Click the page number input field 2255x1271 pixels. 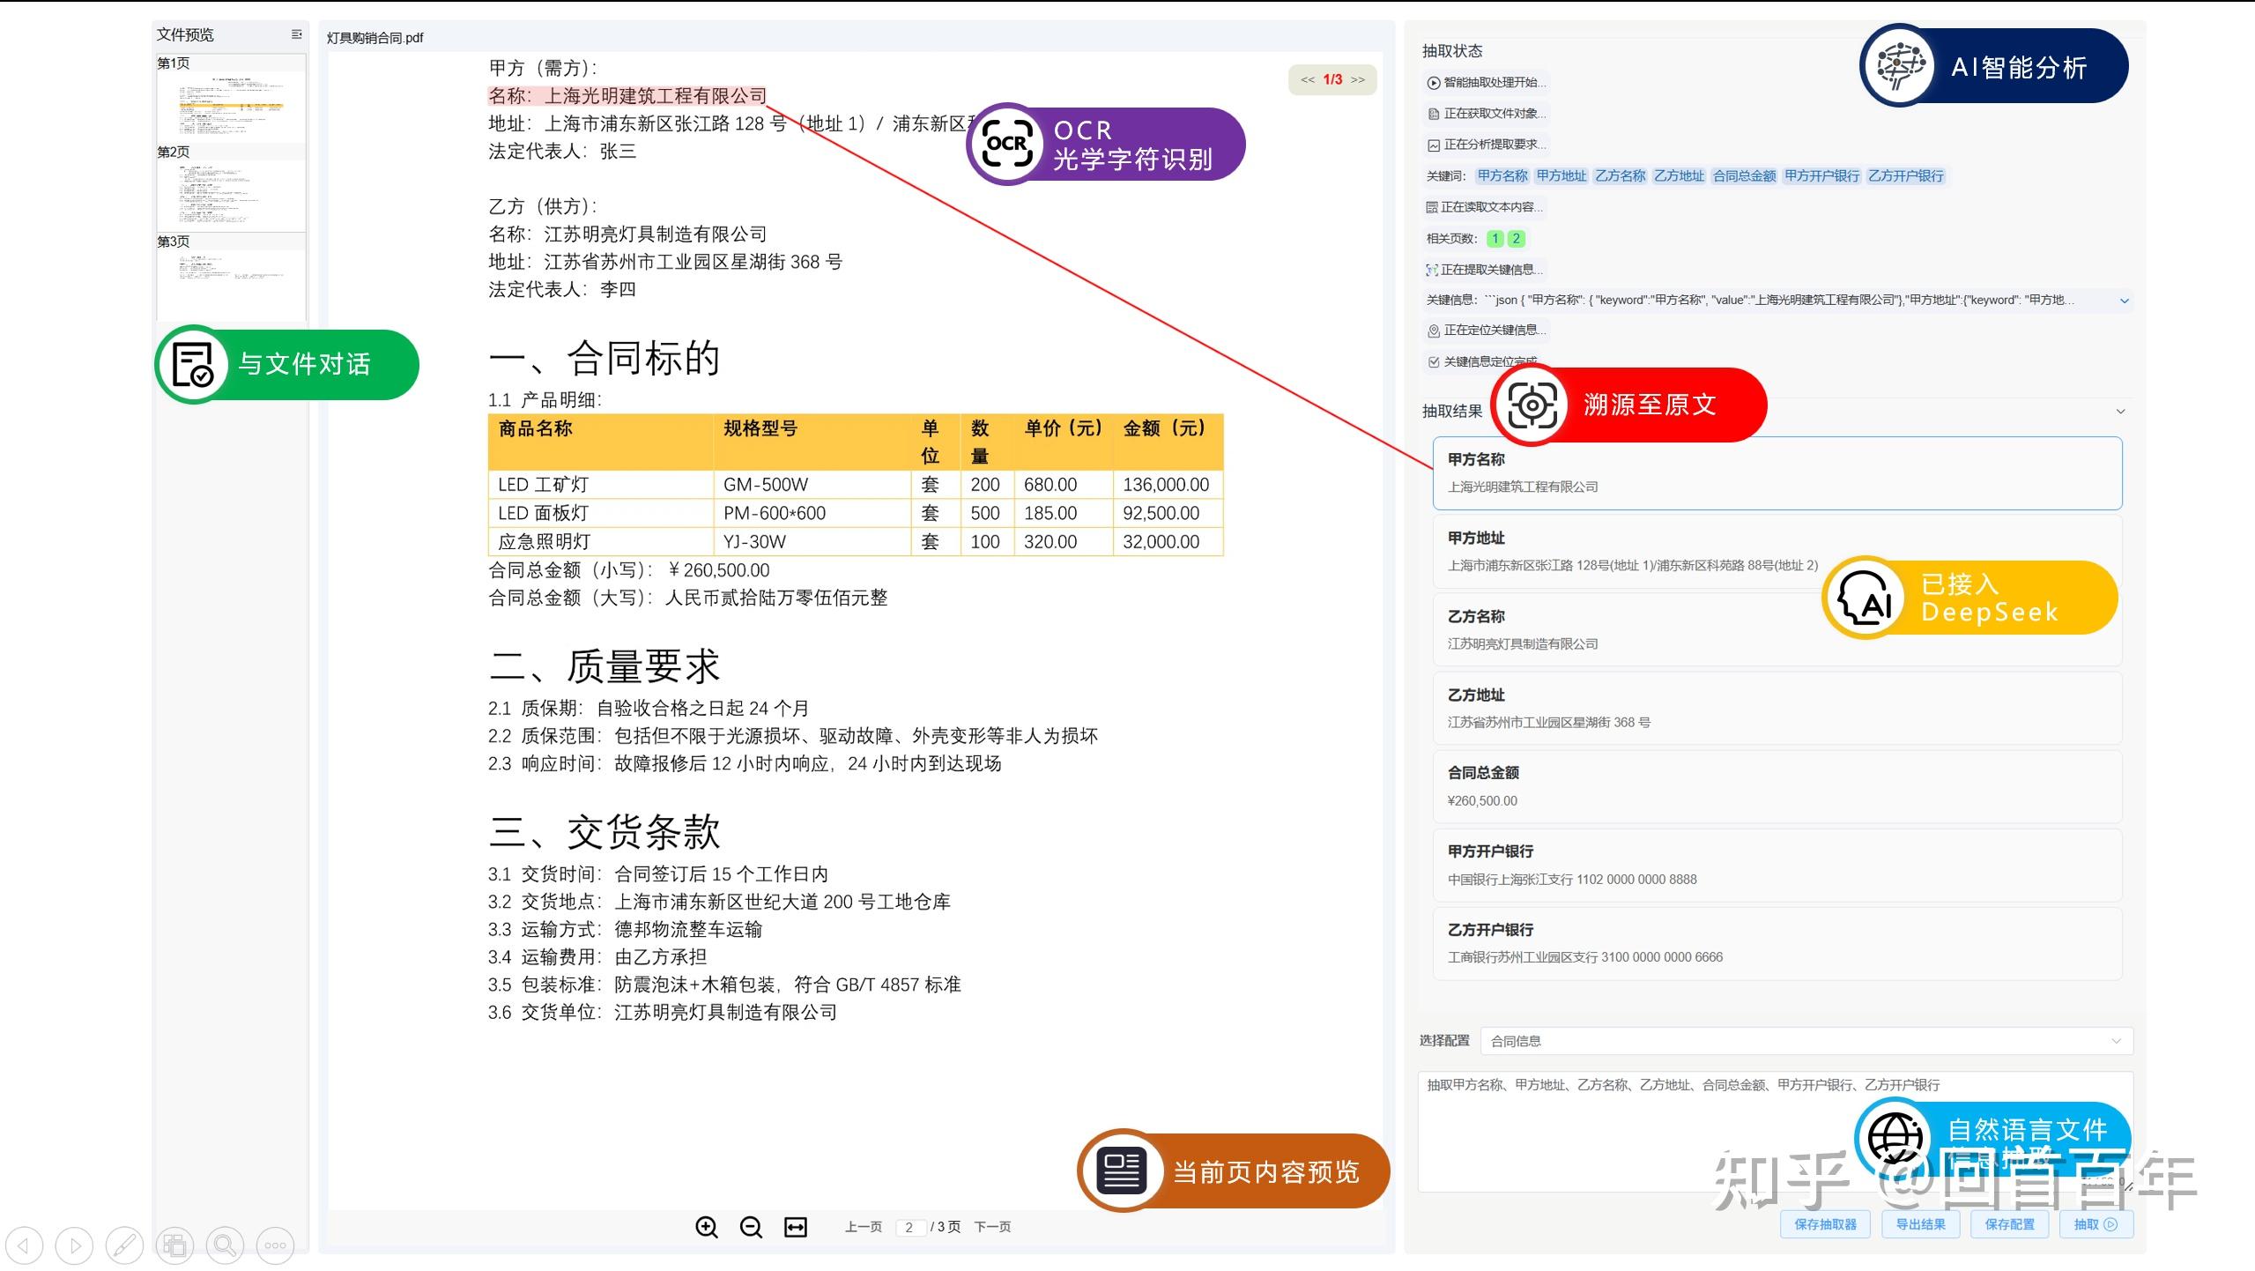[x=911, y=1226]
